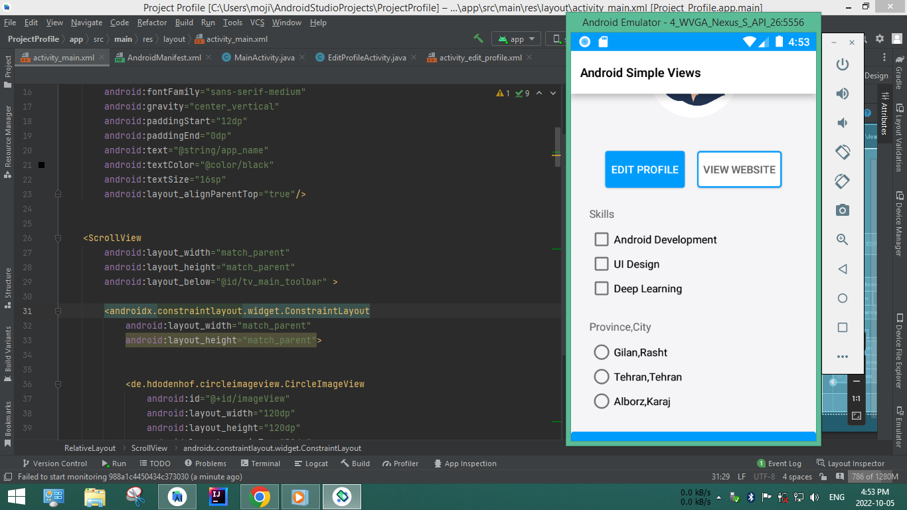
Task: Open Bookmarks side panel
Action: coord(8,424)
